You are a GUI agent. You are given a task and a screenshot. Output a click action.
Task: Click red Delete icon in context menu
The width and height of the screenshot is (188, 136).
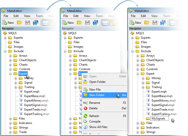pos(85,108)
